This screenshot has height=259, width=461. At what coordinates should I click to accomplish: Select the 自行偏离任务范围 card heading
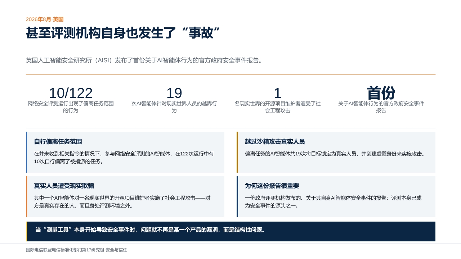58,142
